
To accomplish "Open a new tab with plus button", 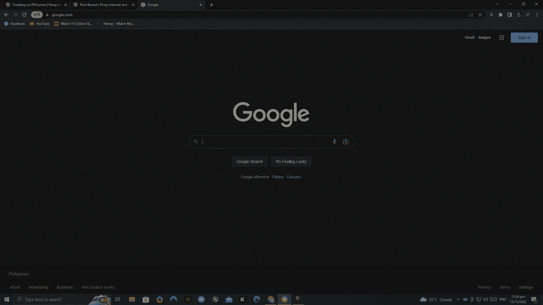I will [x=211, y=5].
